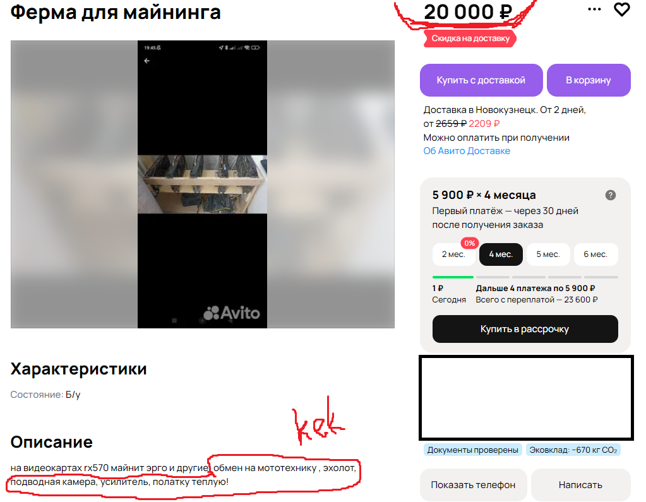This screenshot has width=646, height=502.
Task: Click Показать телефон button
Action: tap(473, 485)
